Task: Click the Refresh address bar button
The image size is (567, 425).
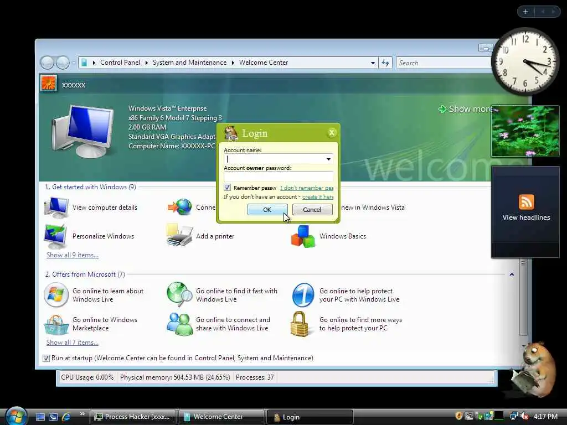Action: pos(385,63)
